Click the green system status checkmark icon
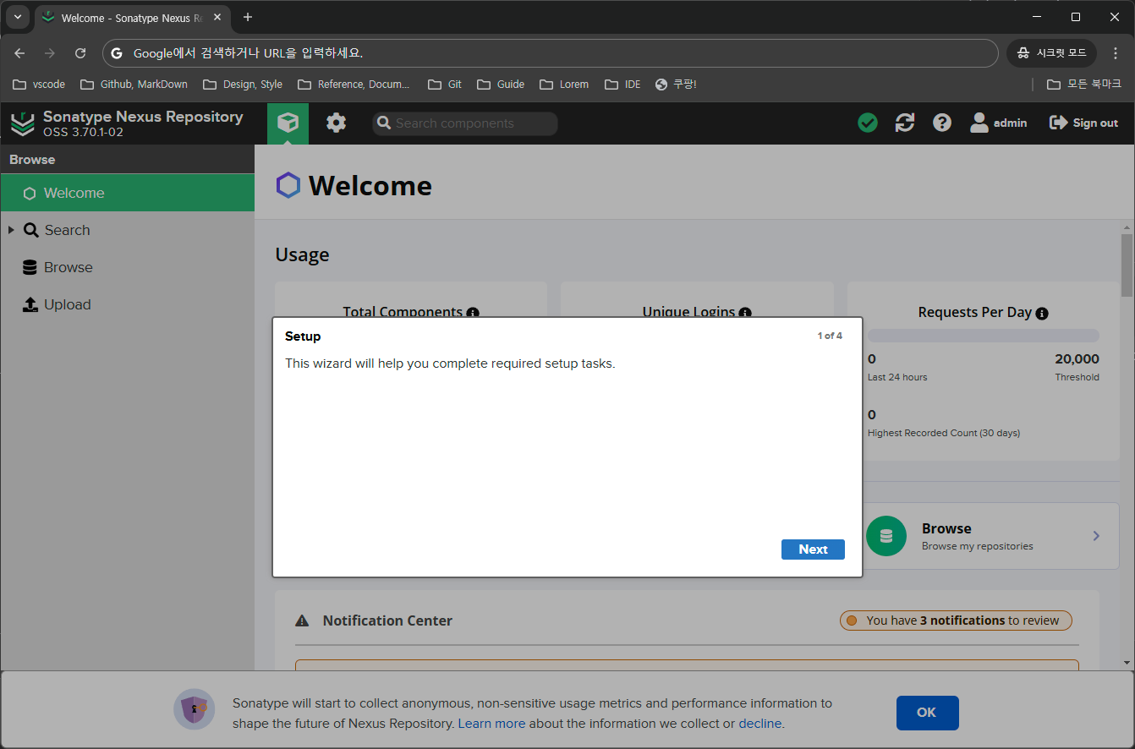This screenshot has height=749, width=1135. pos(868,123)
